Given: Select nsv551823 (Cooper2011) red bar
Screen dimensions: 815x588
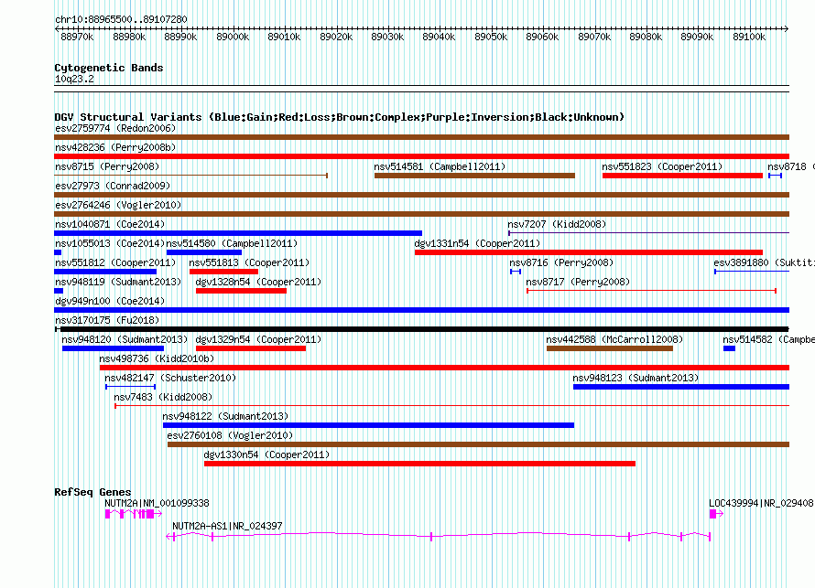Looking at the screenshot, I should [x=682, y=176].
